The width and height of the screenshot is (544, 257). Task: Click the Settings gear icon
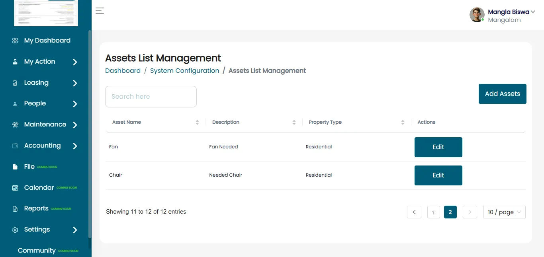pyautogui.click(x=15, y=230)
